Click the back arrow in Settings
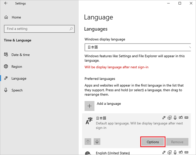Image resolution: width=196 pixels, height=155 pixels. (6, 4)
